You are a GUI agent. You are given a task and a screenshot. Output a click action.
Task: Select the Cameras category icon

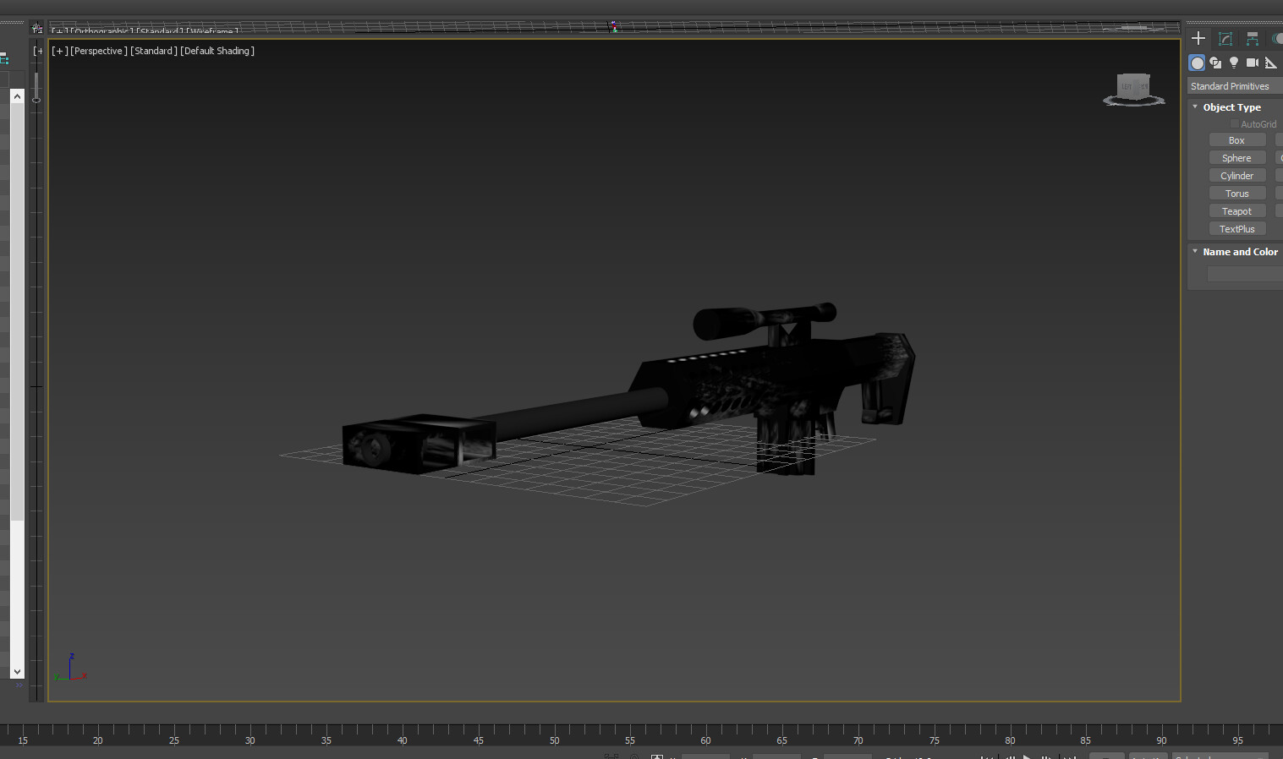point(1253,62)
